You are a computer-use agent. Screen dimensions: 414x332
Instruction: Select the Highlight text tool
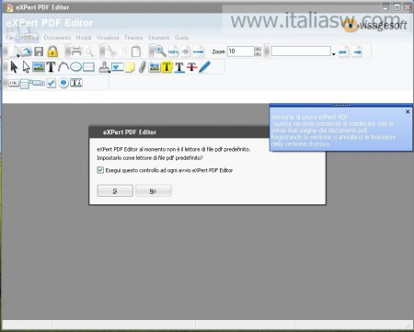tap(167, 67)
